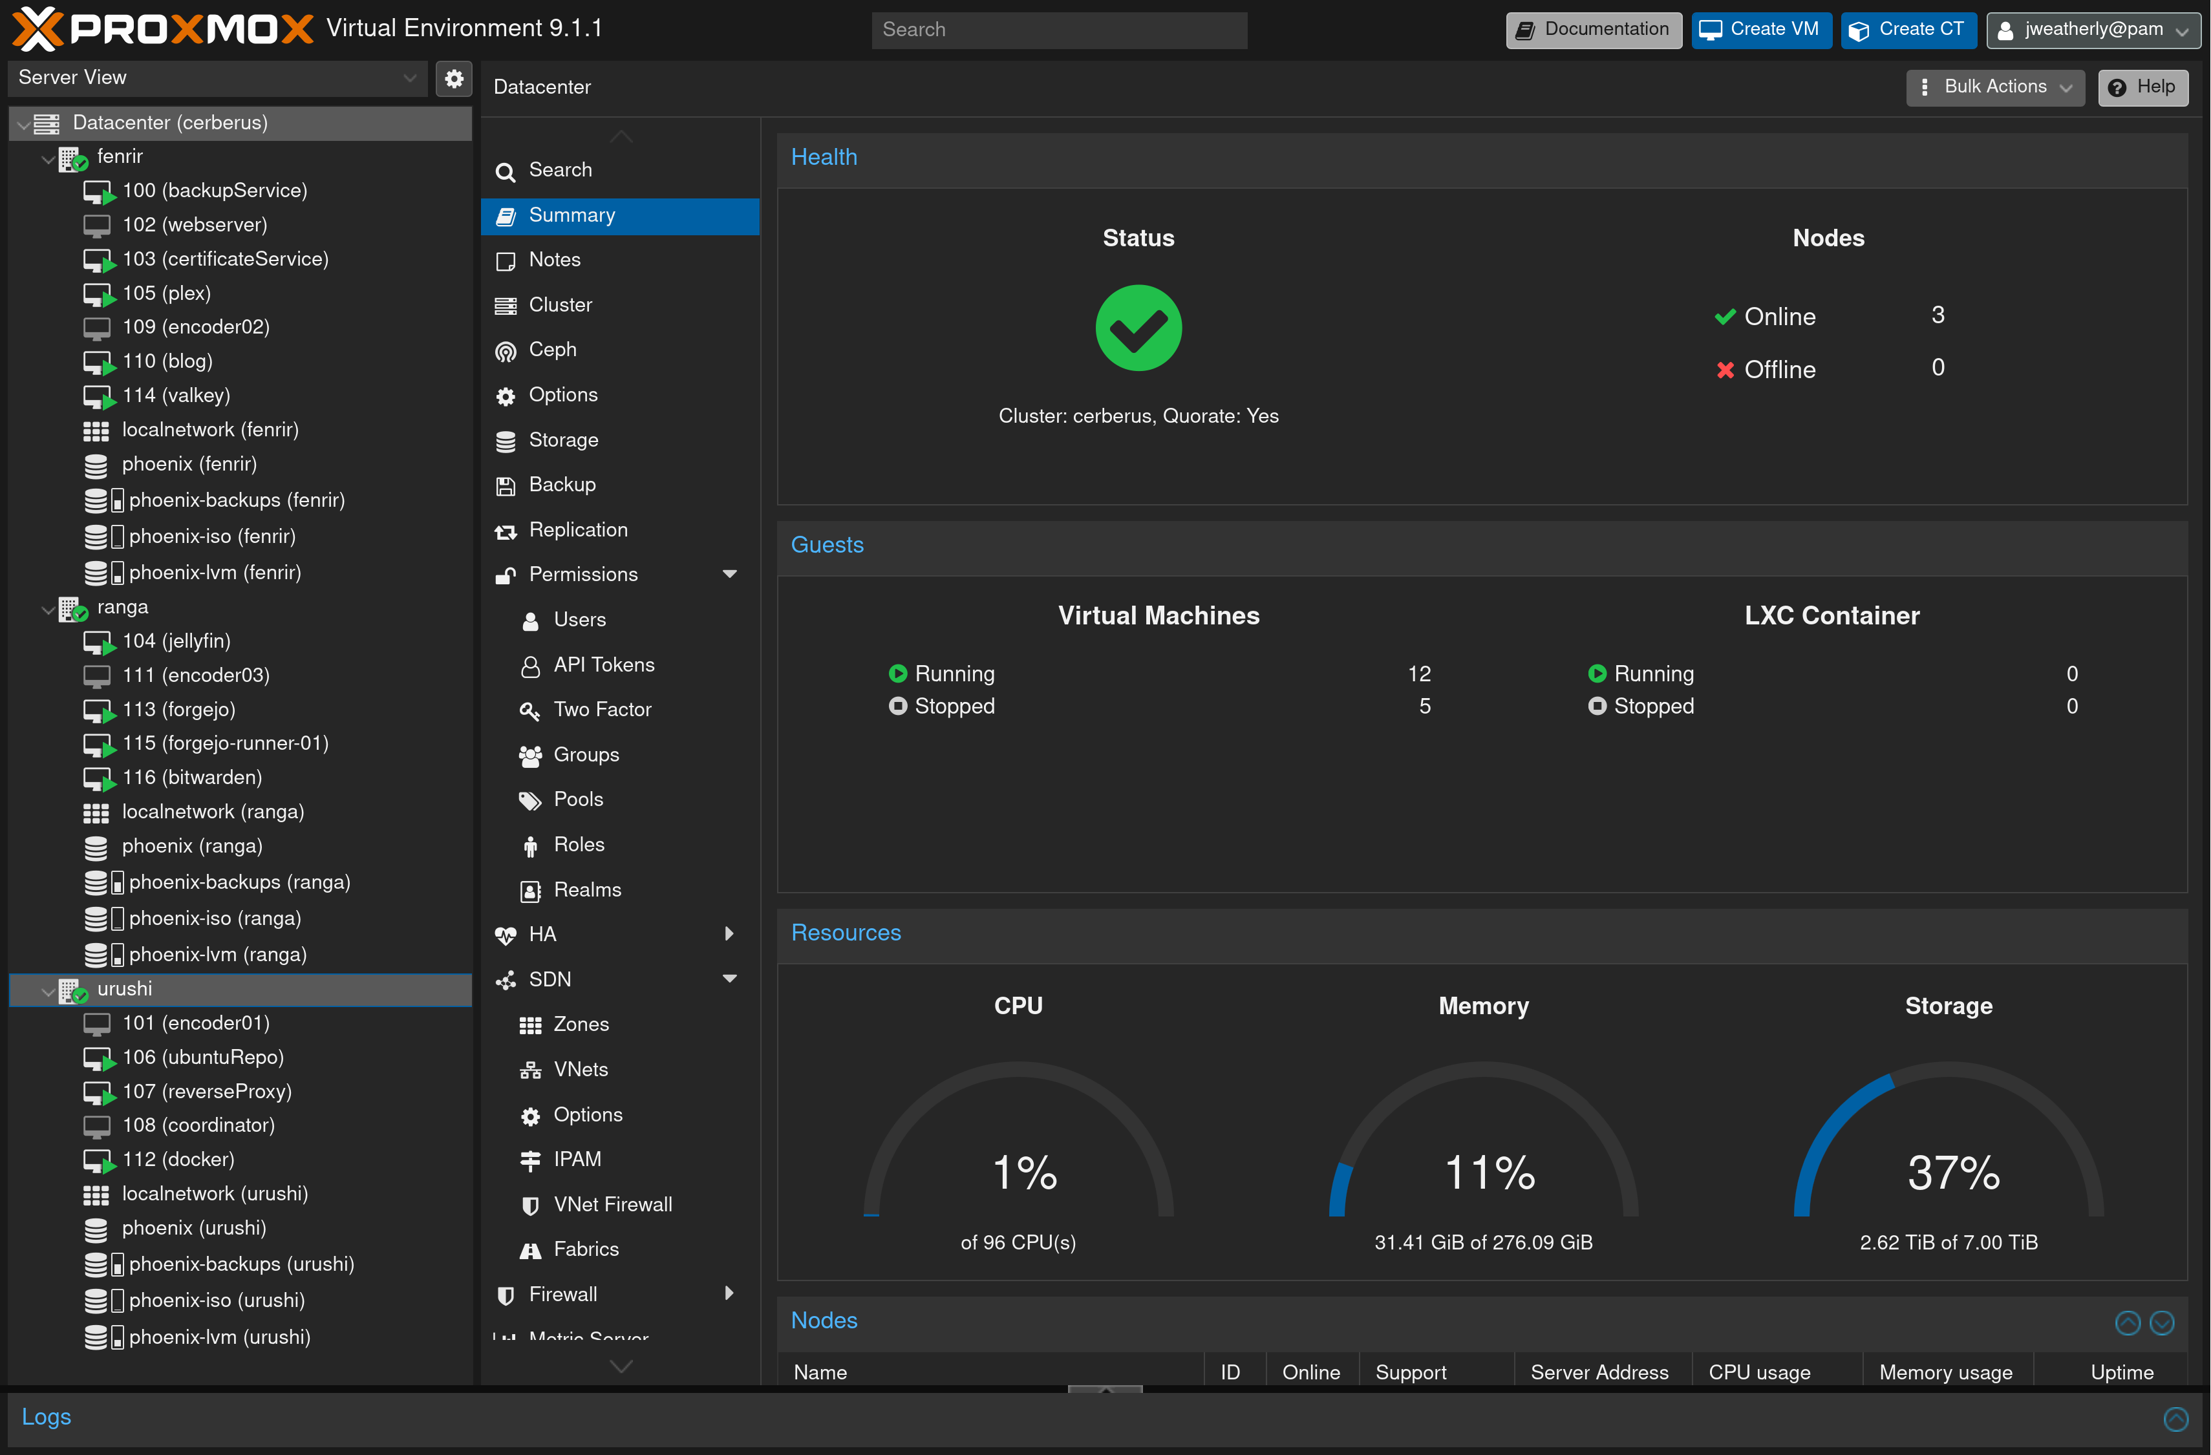This screenshot has height=1455, width=2211.
Task: Collapse the ranga node tree
Action: point(48,610)
